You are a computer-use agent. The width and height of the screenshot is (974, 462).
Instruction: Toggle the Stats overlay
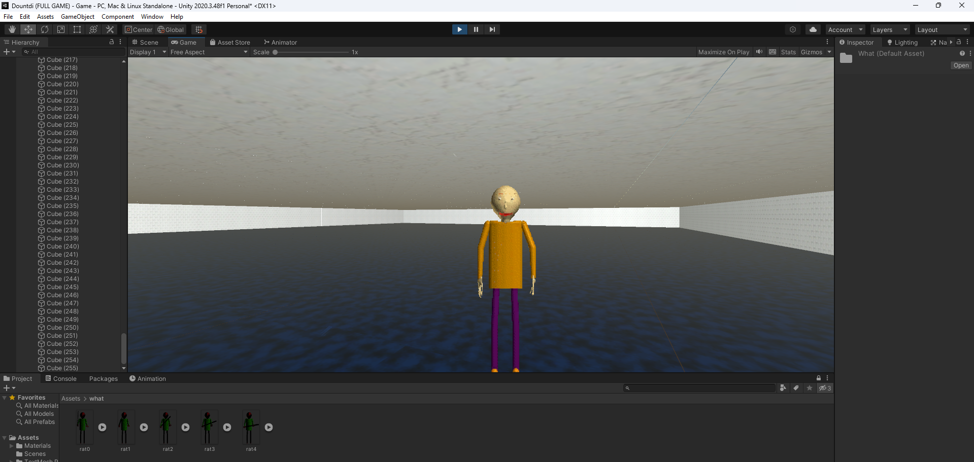788,52
